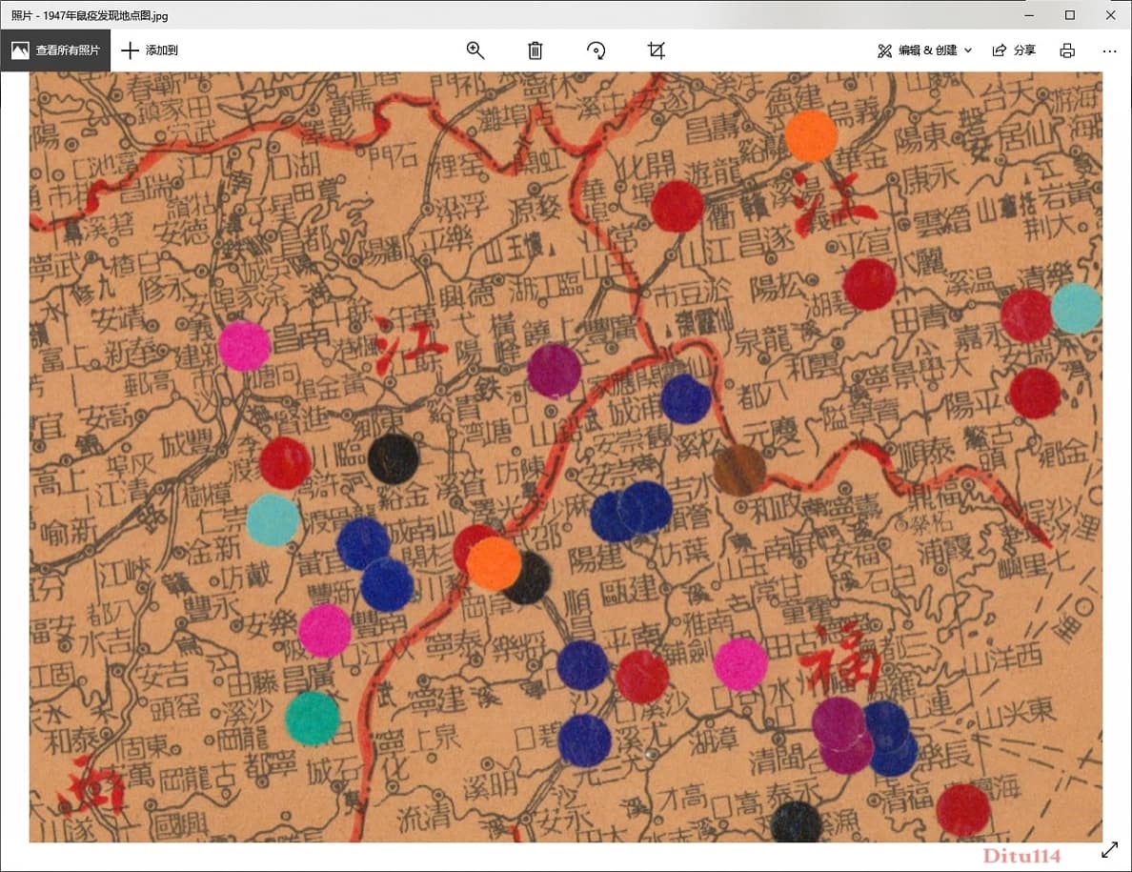Rotate the image with rotate icon
1132x872 pixels.
(x=596, y=50)
